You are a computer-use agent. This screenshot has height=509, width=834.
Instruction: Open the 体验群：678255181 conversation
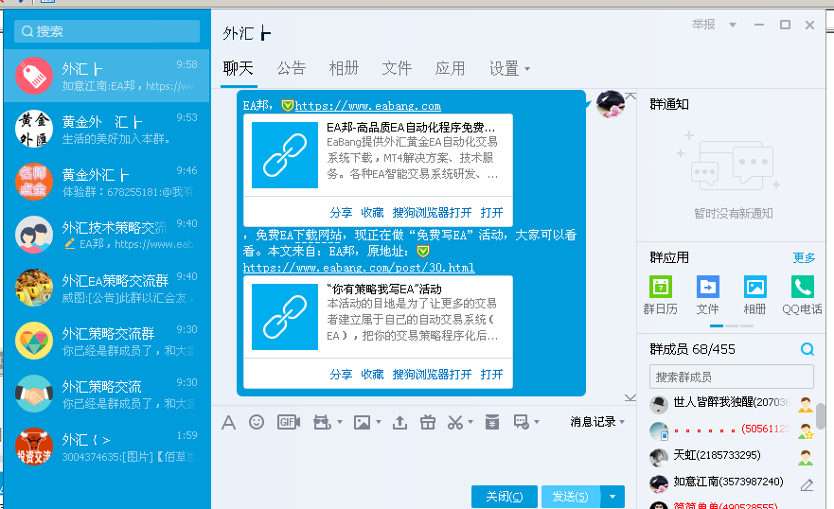coord(106,182)
